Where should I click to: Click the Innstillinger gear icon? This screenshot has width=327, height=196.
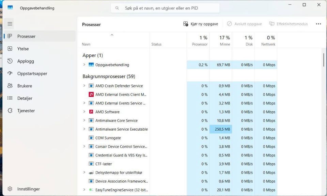click(10, 189)
